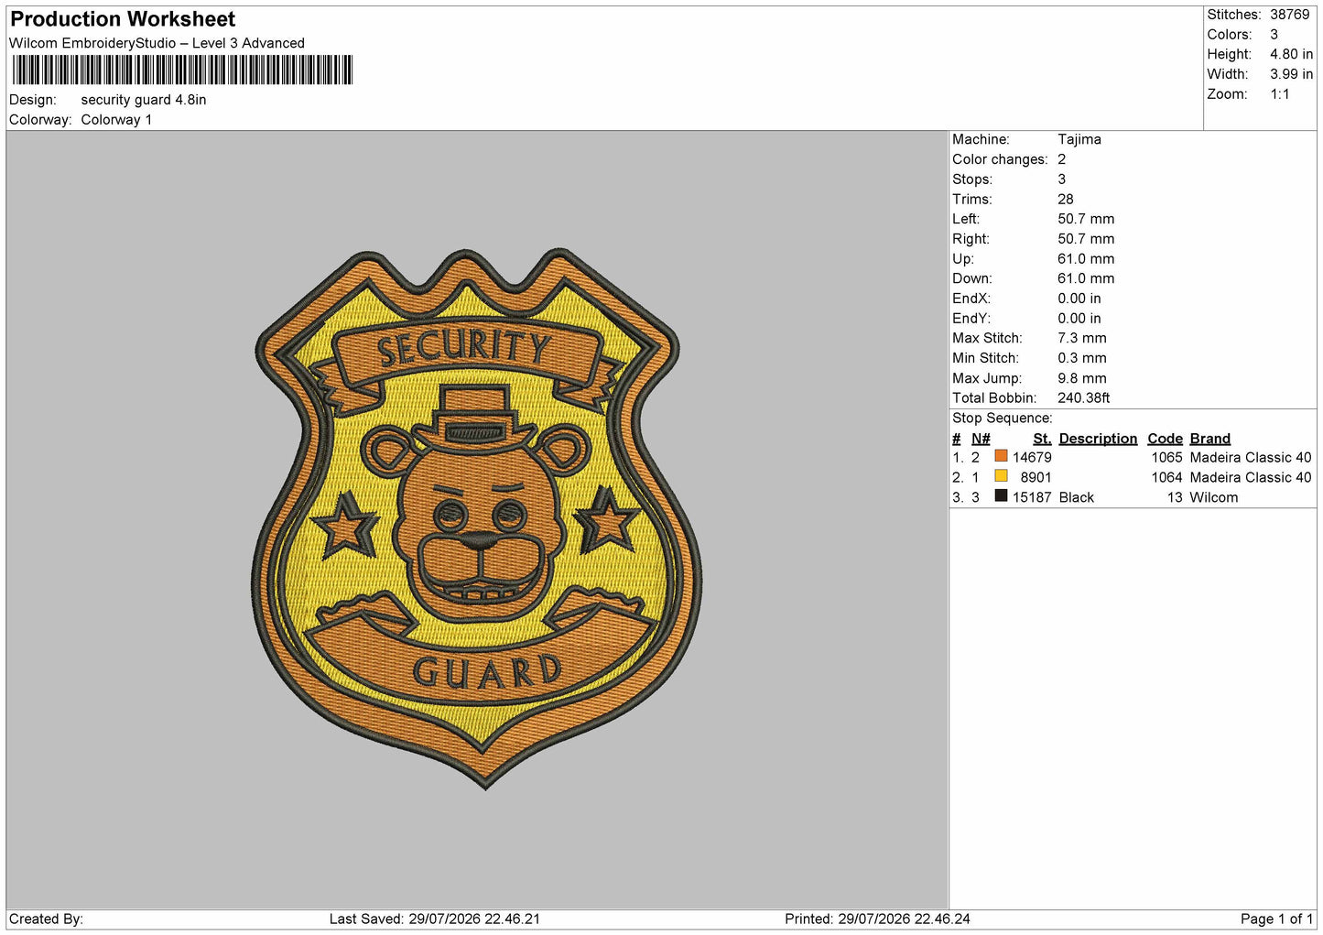Click the Color changes value 2
Viewport: 1323px width, 935px height.
click(x=1062, y=159)
